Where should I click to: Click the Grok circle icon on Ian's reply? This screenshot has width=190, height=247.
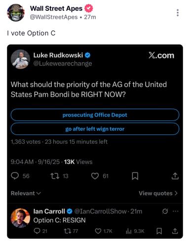(165, 211)
